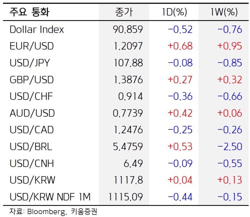Select the 1D(%) column header

[174, 12]
